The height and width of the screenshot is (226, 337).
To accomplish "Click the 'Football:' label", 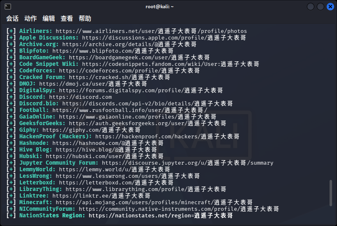I will pos(34,110).
